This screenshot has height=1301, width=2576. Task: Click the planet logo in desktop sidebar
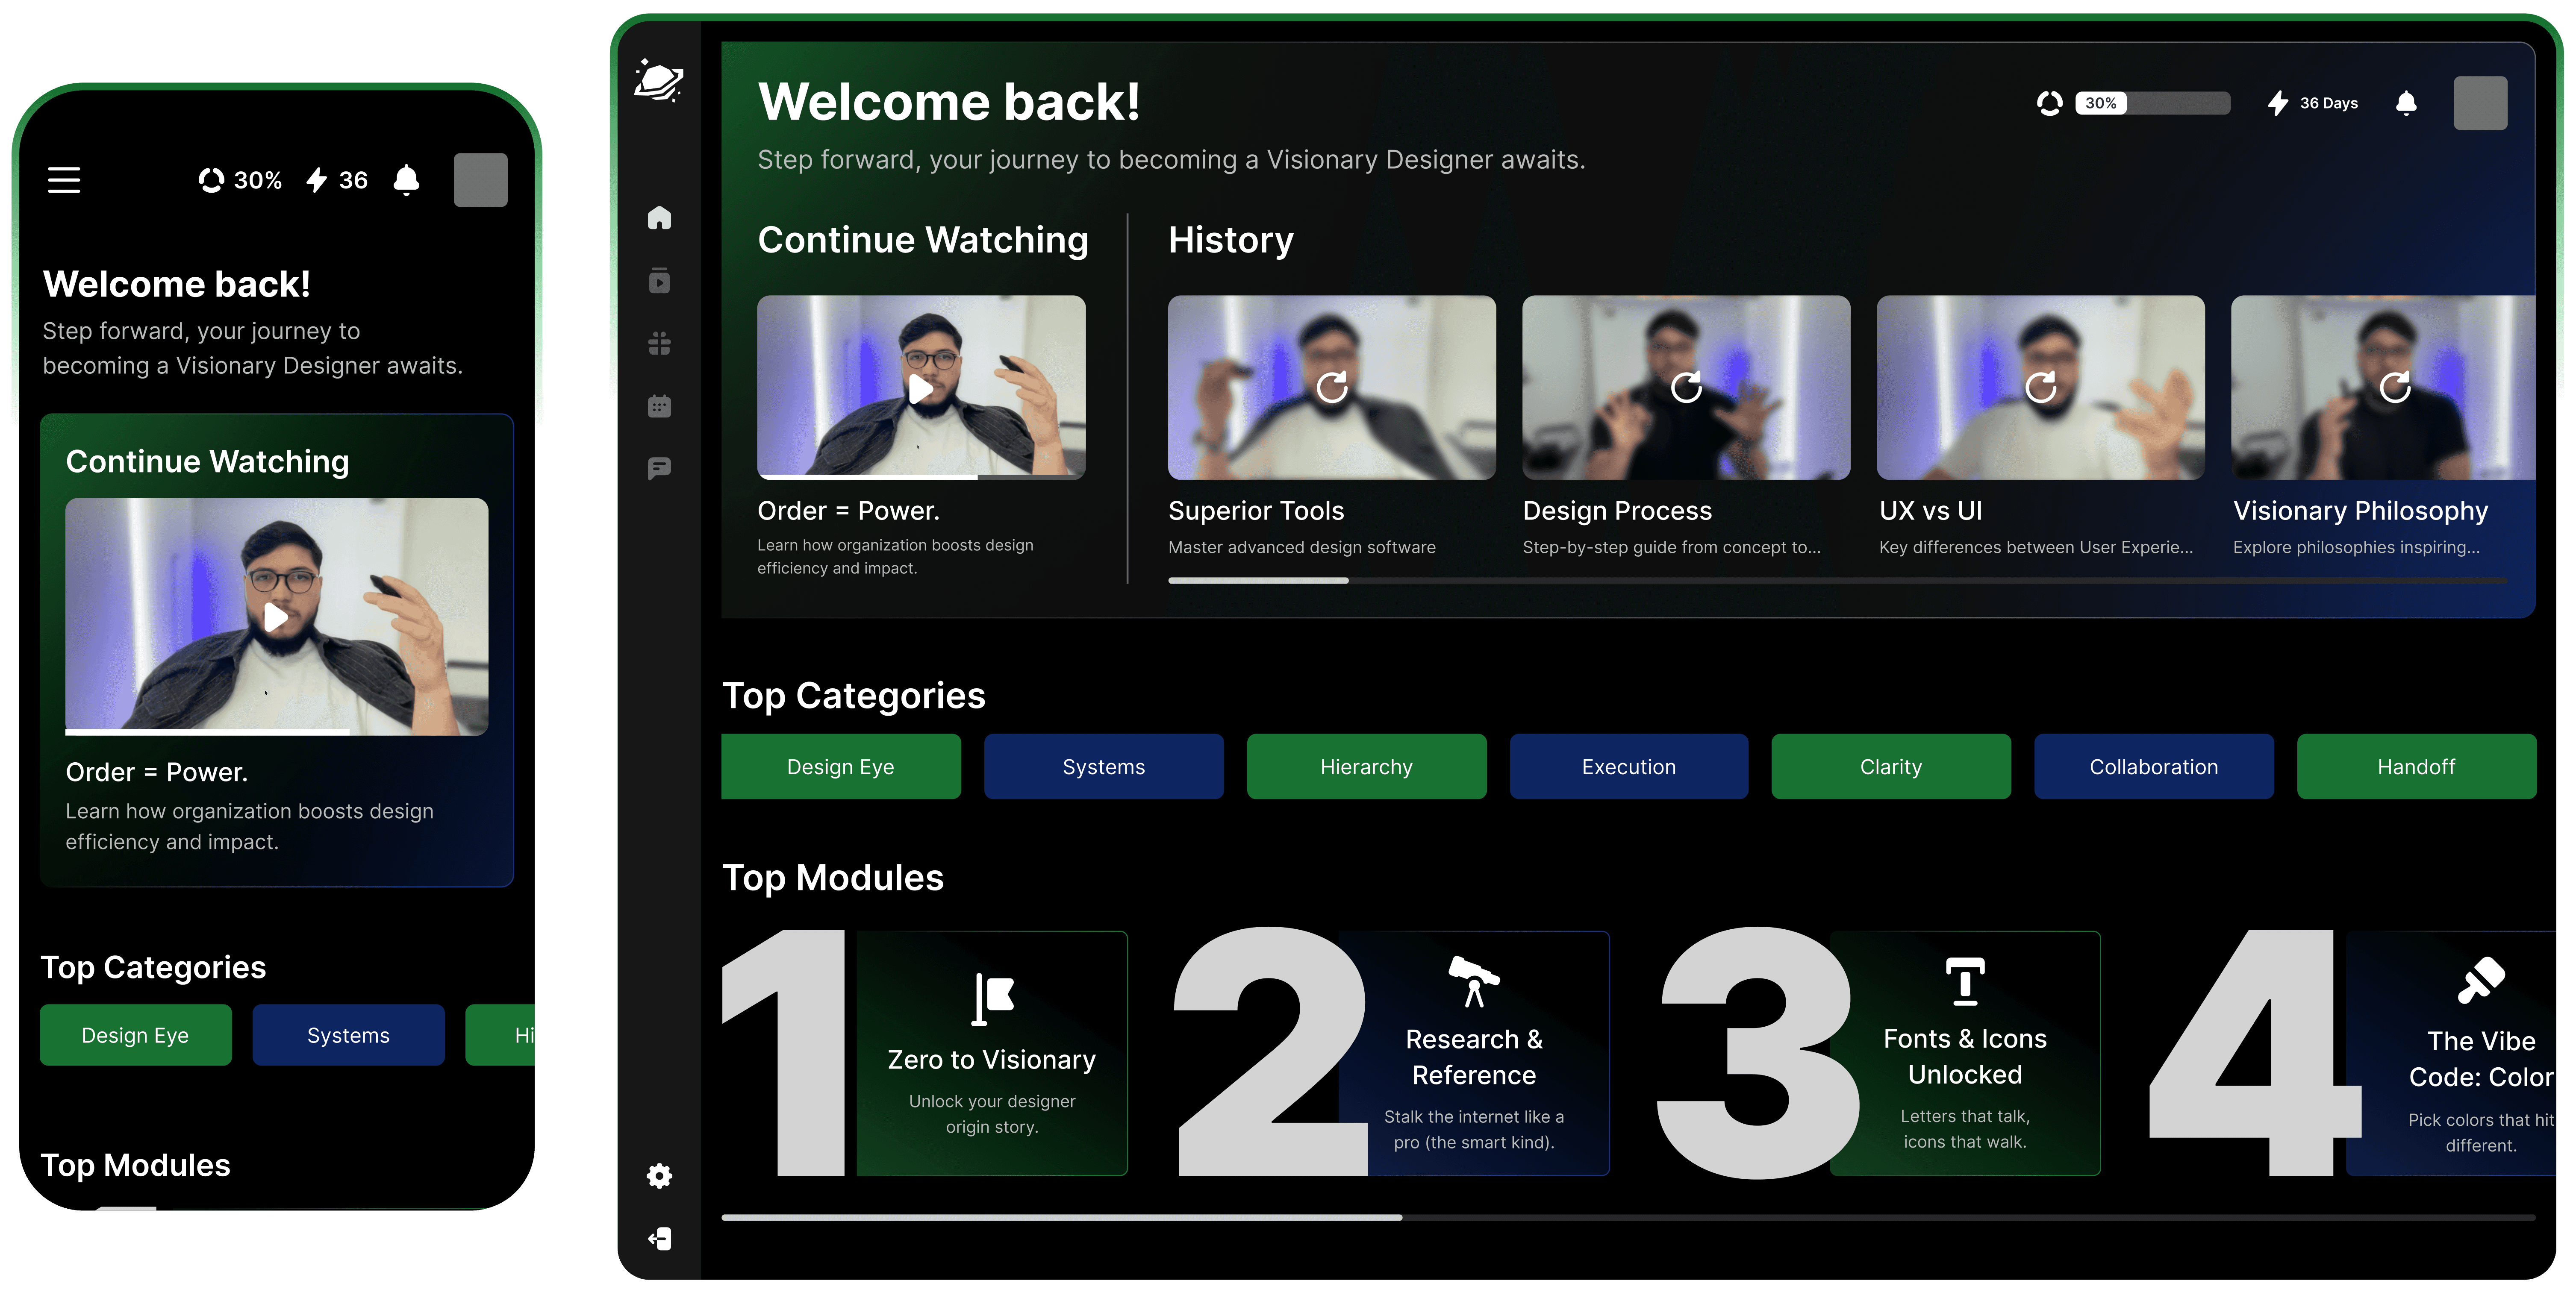pos(658,81)
